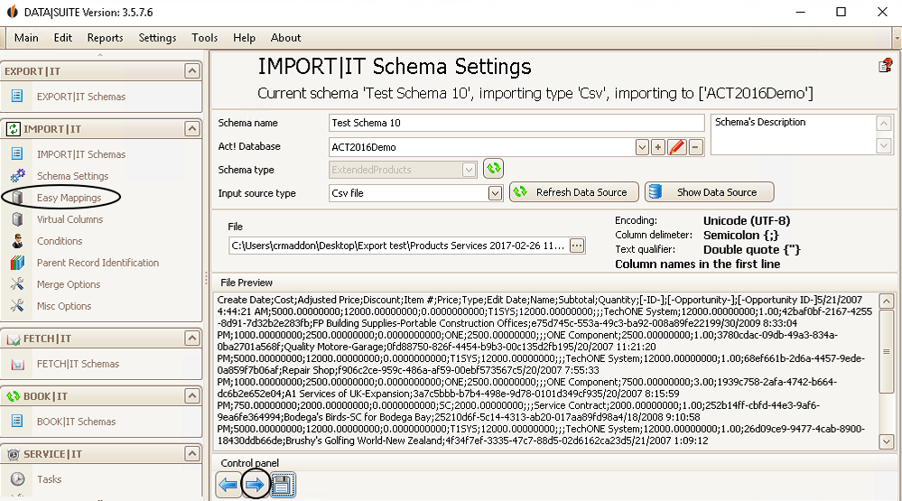Open Conditions page
Viewport: 902px width, 501px height.
point(60,241)
